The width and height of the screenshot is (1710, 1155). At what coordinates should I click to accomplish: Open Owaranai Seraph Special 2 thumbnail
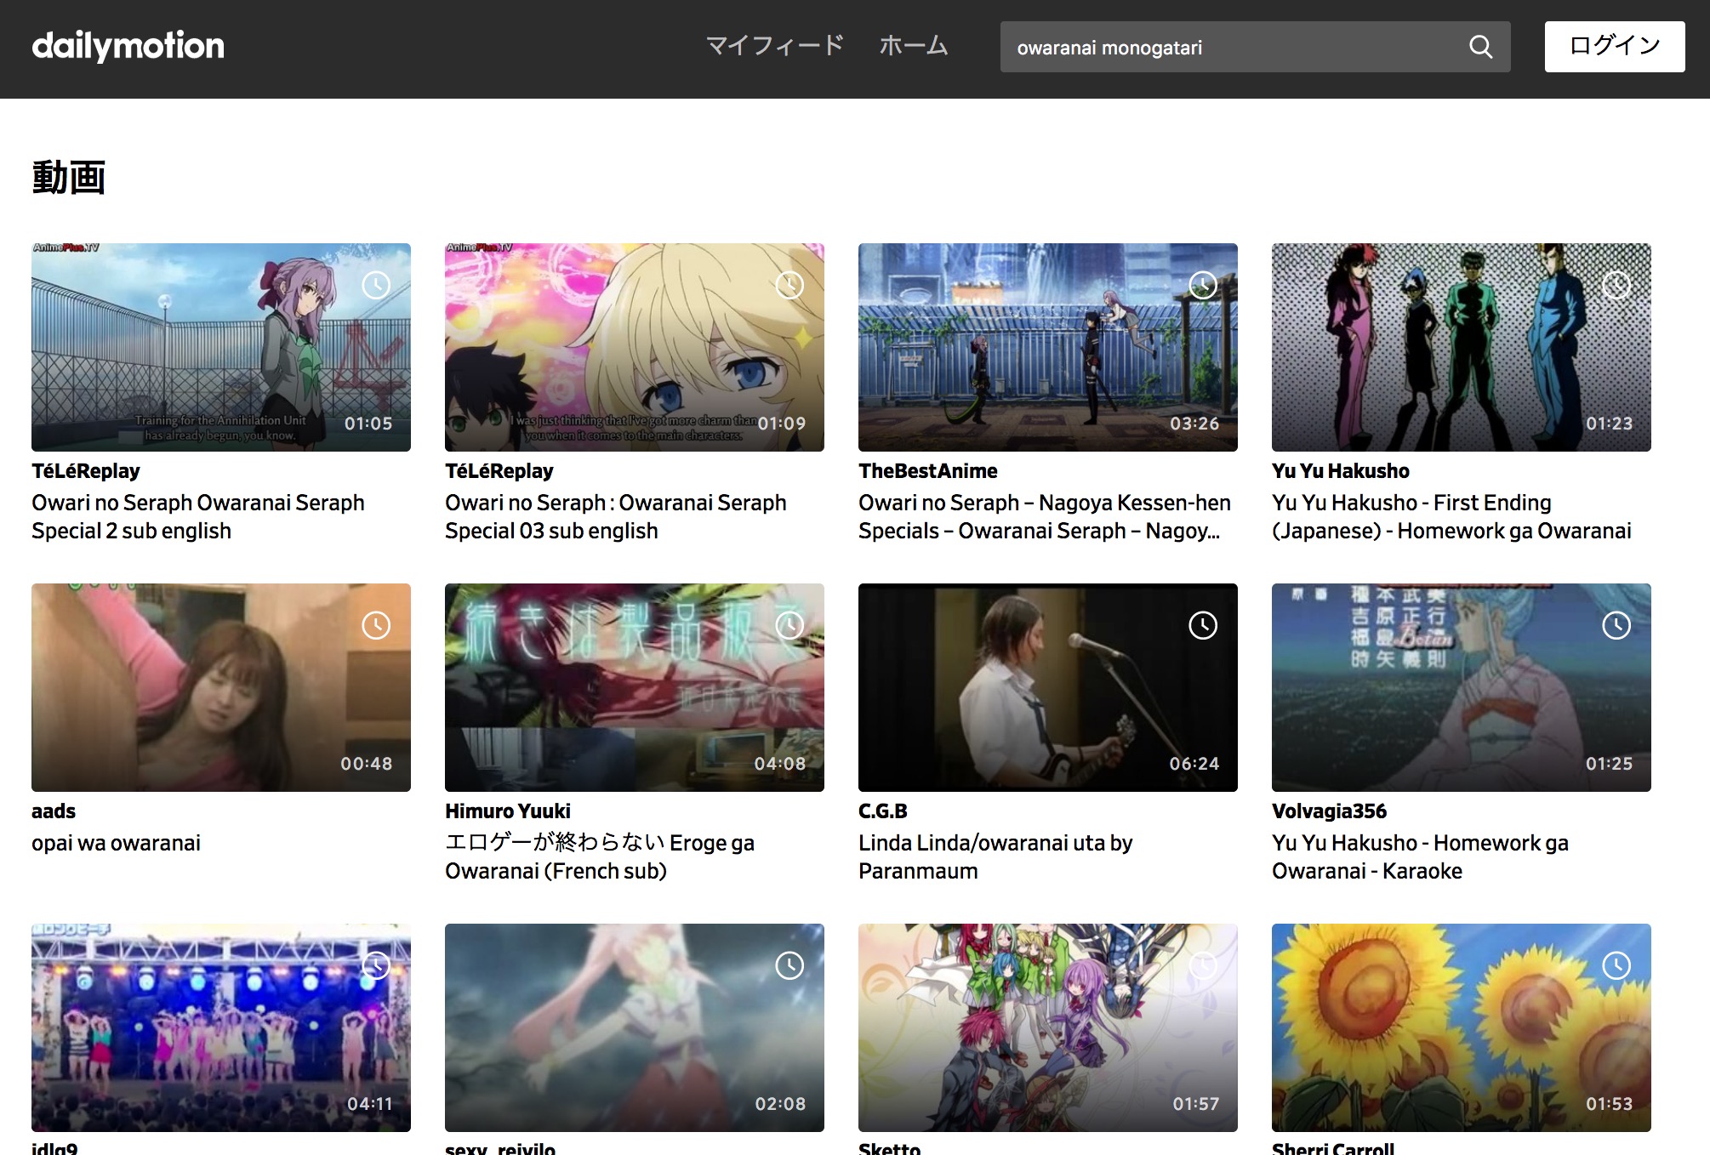221,347
